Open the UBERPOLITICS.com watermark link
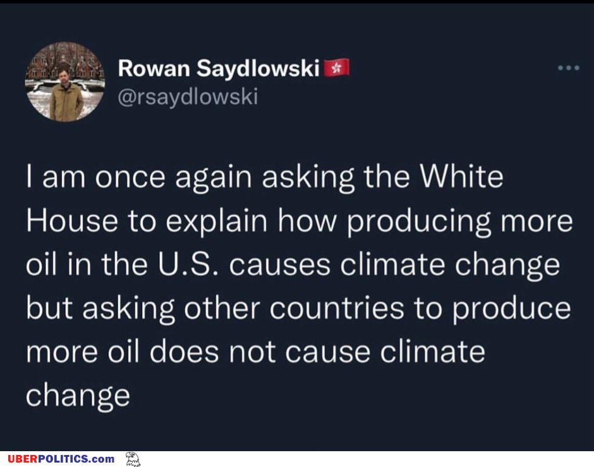 [x=61, y=459]
